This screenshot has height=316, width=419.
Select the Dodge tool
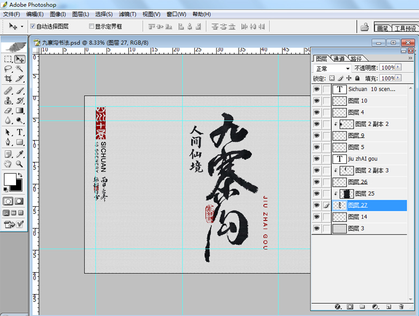click(x=19, y=121)
